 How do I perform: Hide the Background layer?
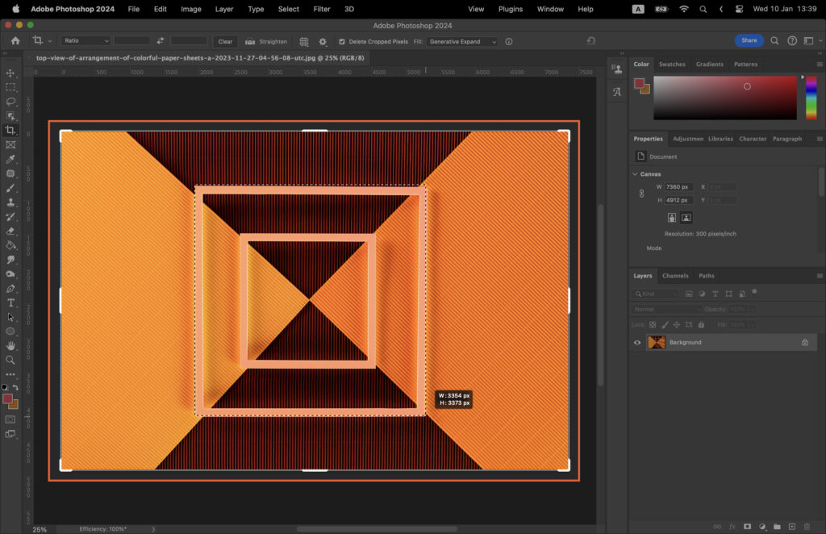click(637, 342)
